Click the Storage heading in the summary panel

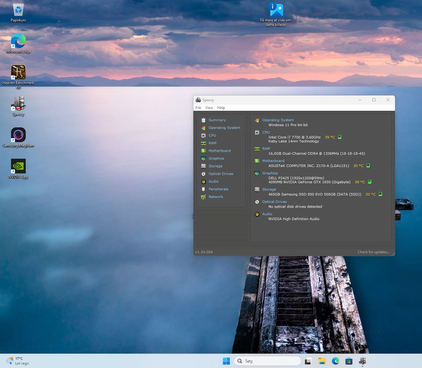coord(269,189)
